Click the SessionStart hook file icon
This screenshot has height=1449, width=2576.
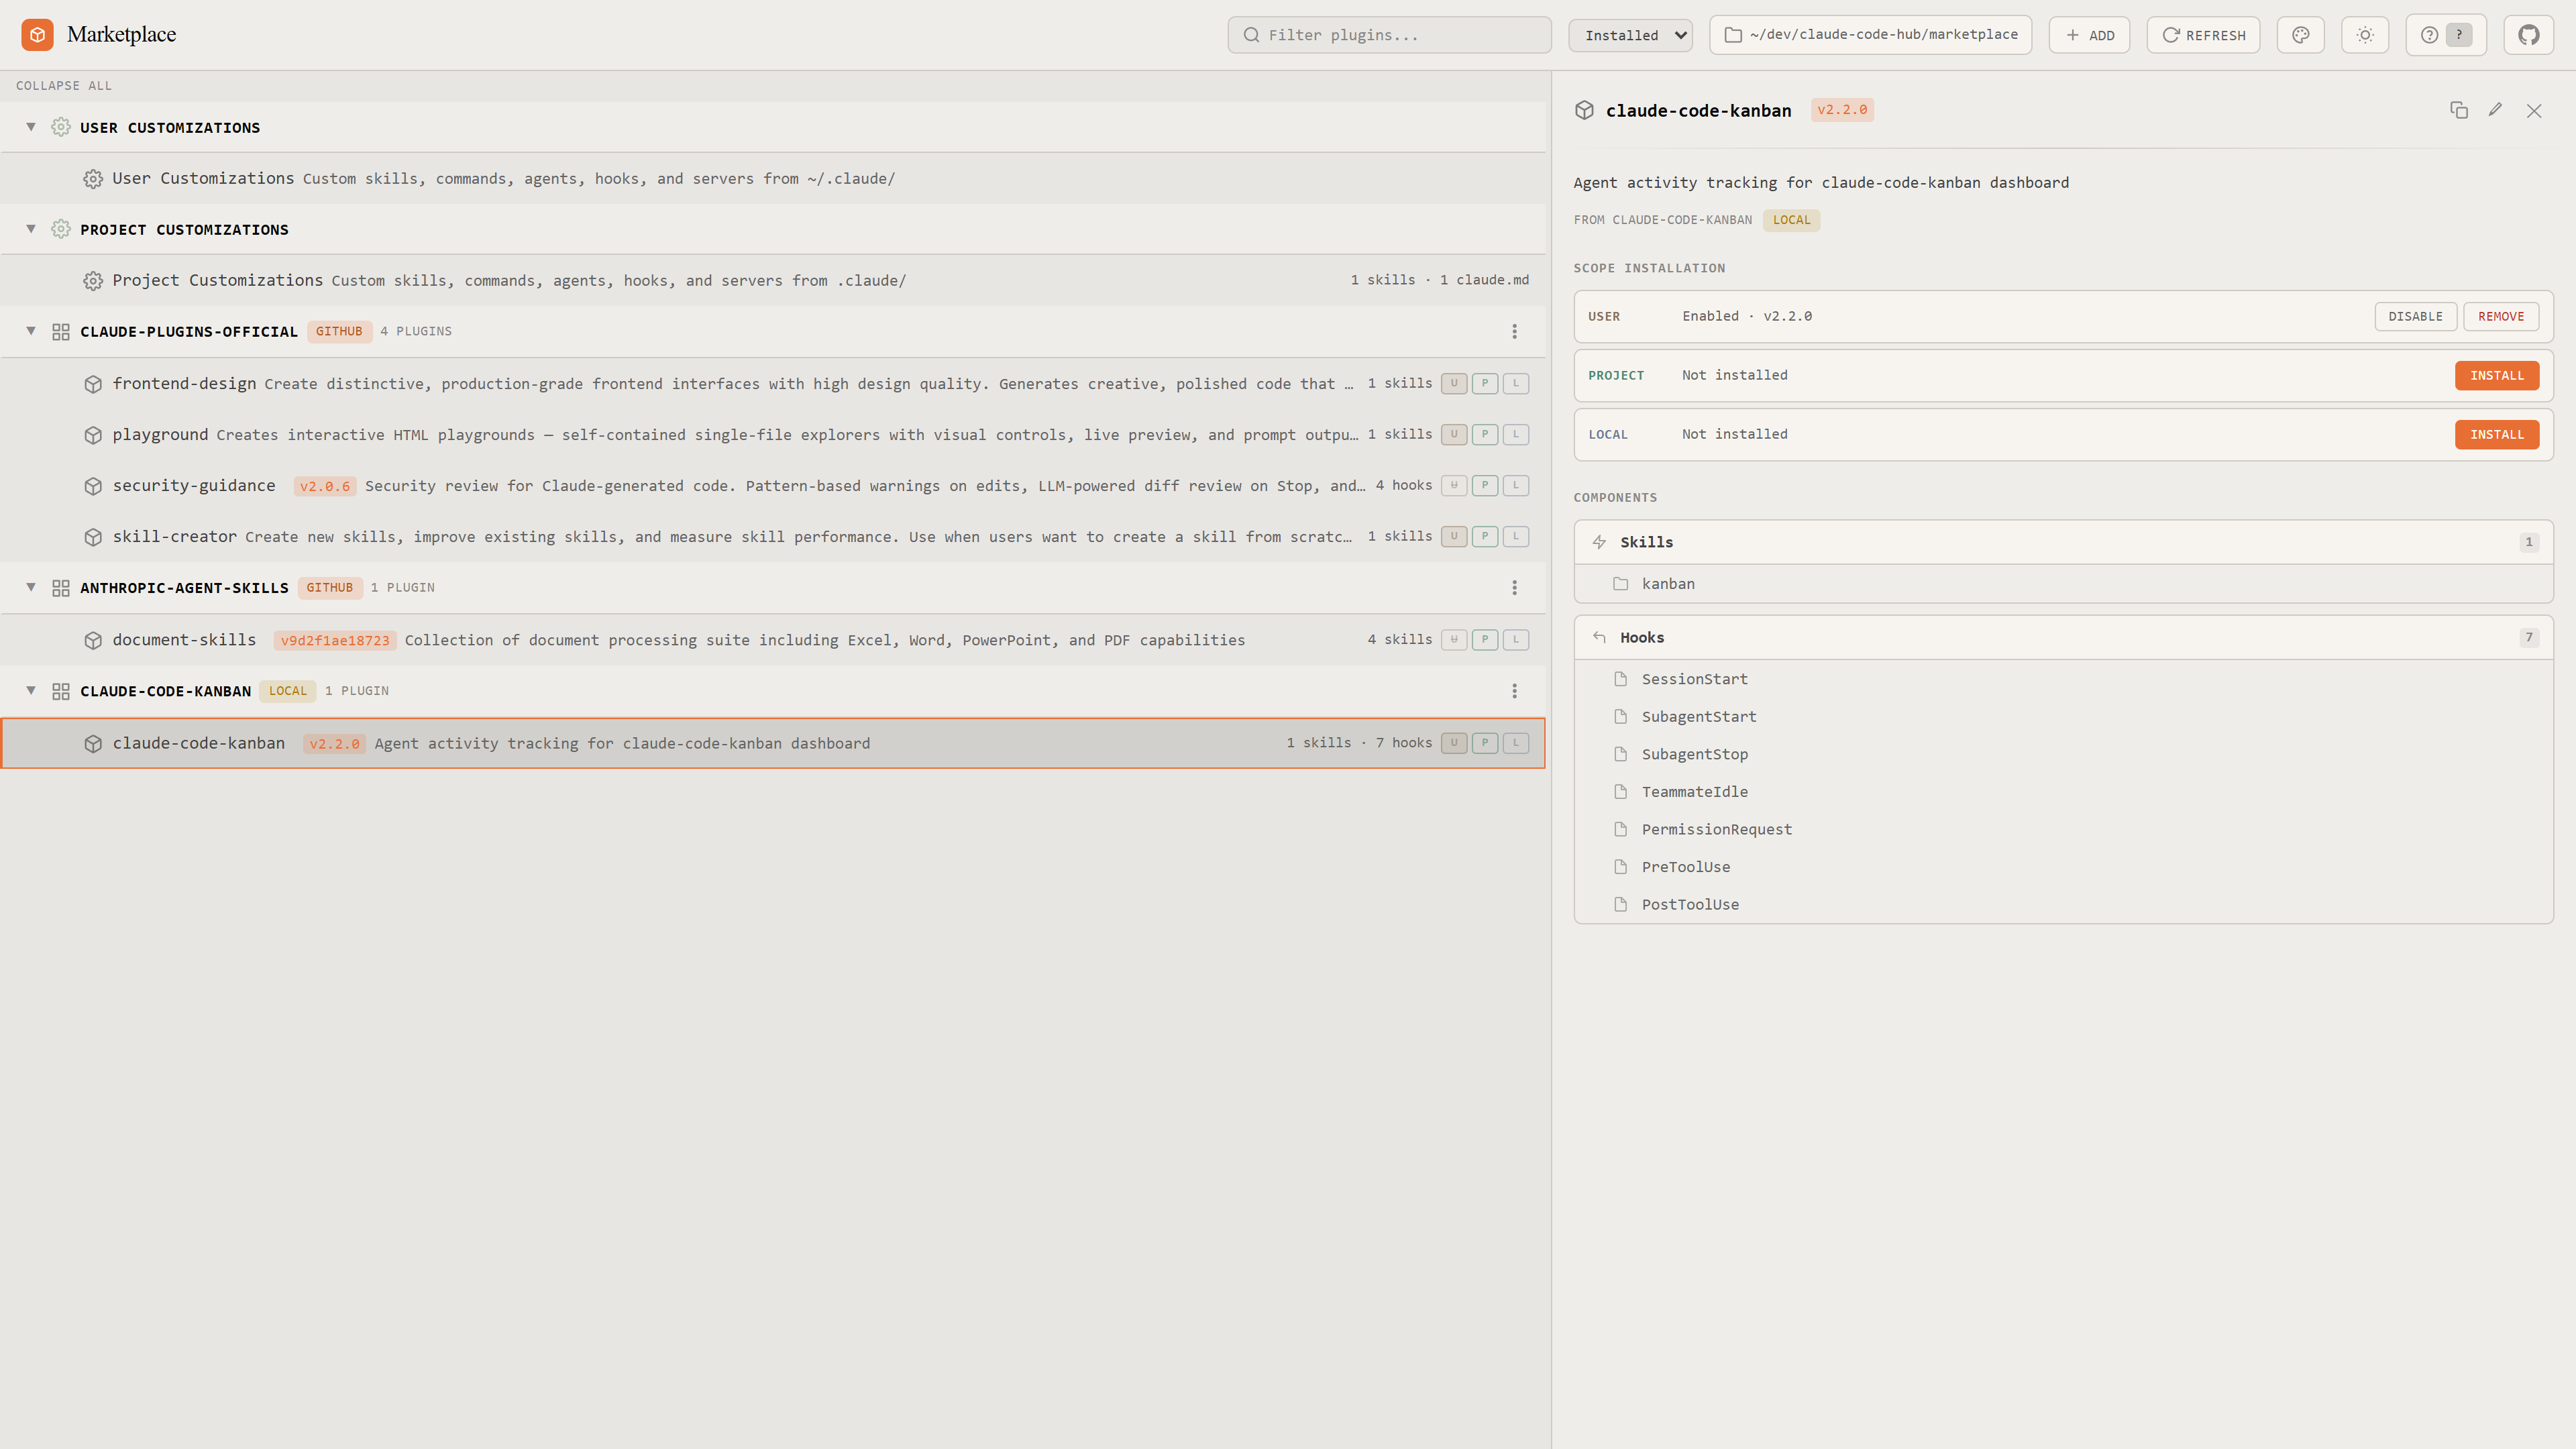1620,679
